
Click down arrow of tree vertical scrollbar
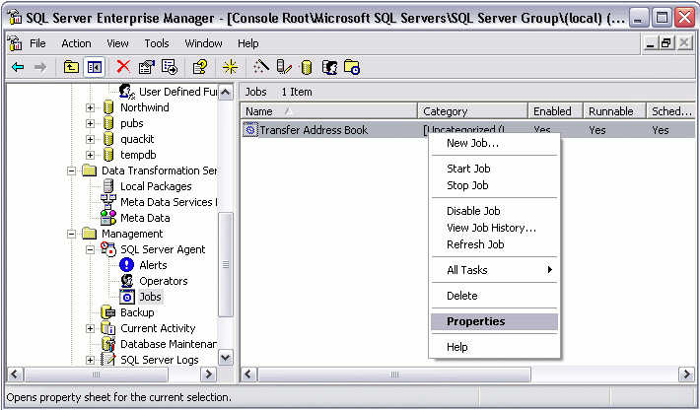click(225, 358)
